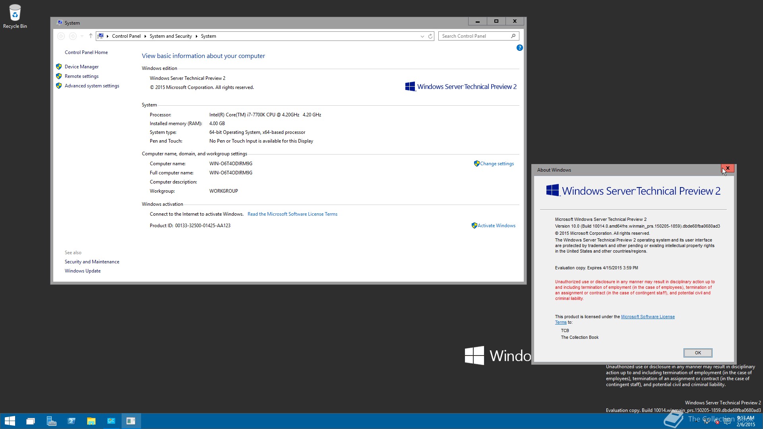Open File Explorer from the taskbar
The height and width of the screenshot is (429, 763).
click(x=91, y=421)
